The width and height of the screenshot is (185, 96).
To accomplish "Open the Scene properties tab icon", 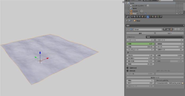I will pyautogui.click(x=137, y=17).
